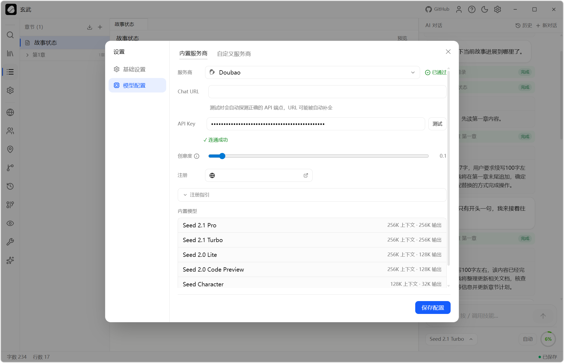Close the settings dialog
564x363 pixels.
tap(448, 52)
